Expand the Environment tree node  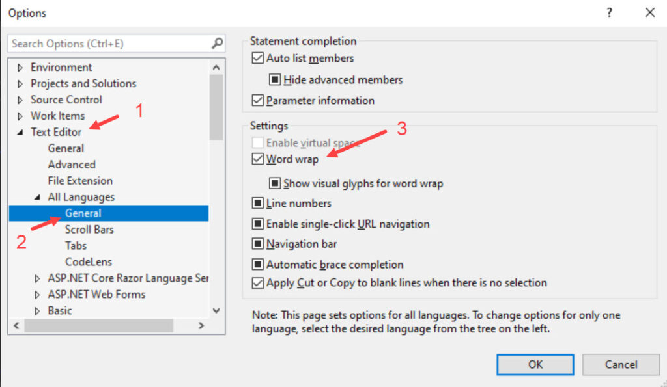tap(20, 67)
